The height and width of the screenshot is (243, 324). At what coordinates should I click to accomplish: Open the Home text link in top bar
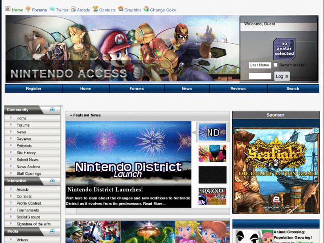click(x=17, y=10)
